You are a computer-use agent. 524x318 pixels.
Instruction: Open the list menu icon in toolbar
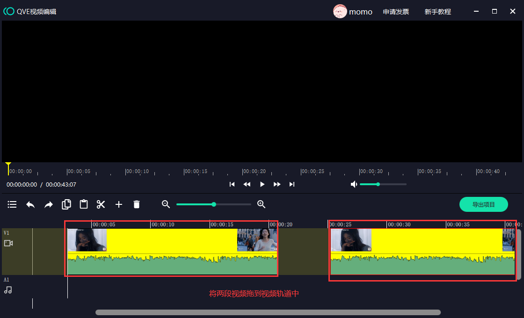(12, 204)
